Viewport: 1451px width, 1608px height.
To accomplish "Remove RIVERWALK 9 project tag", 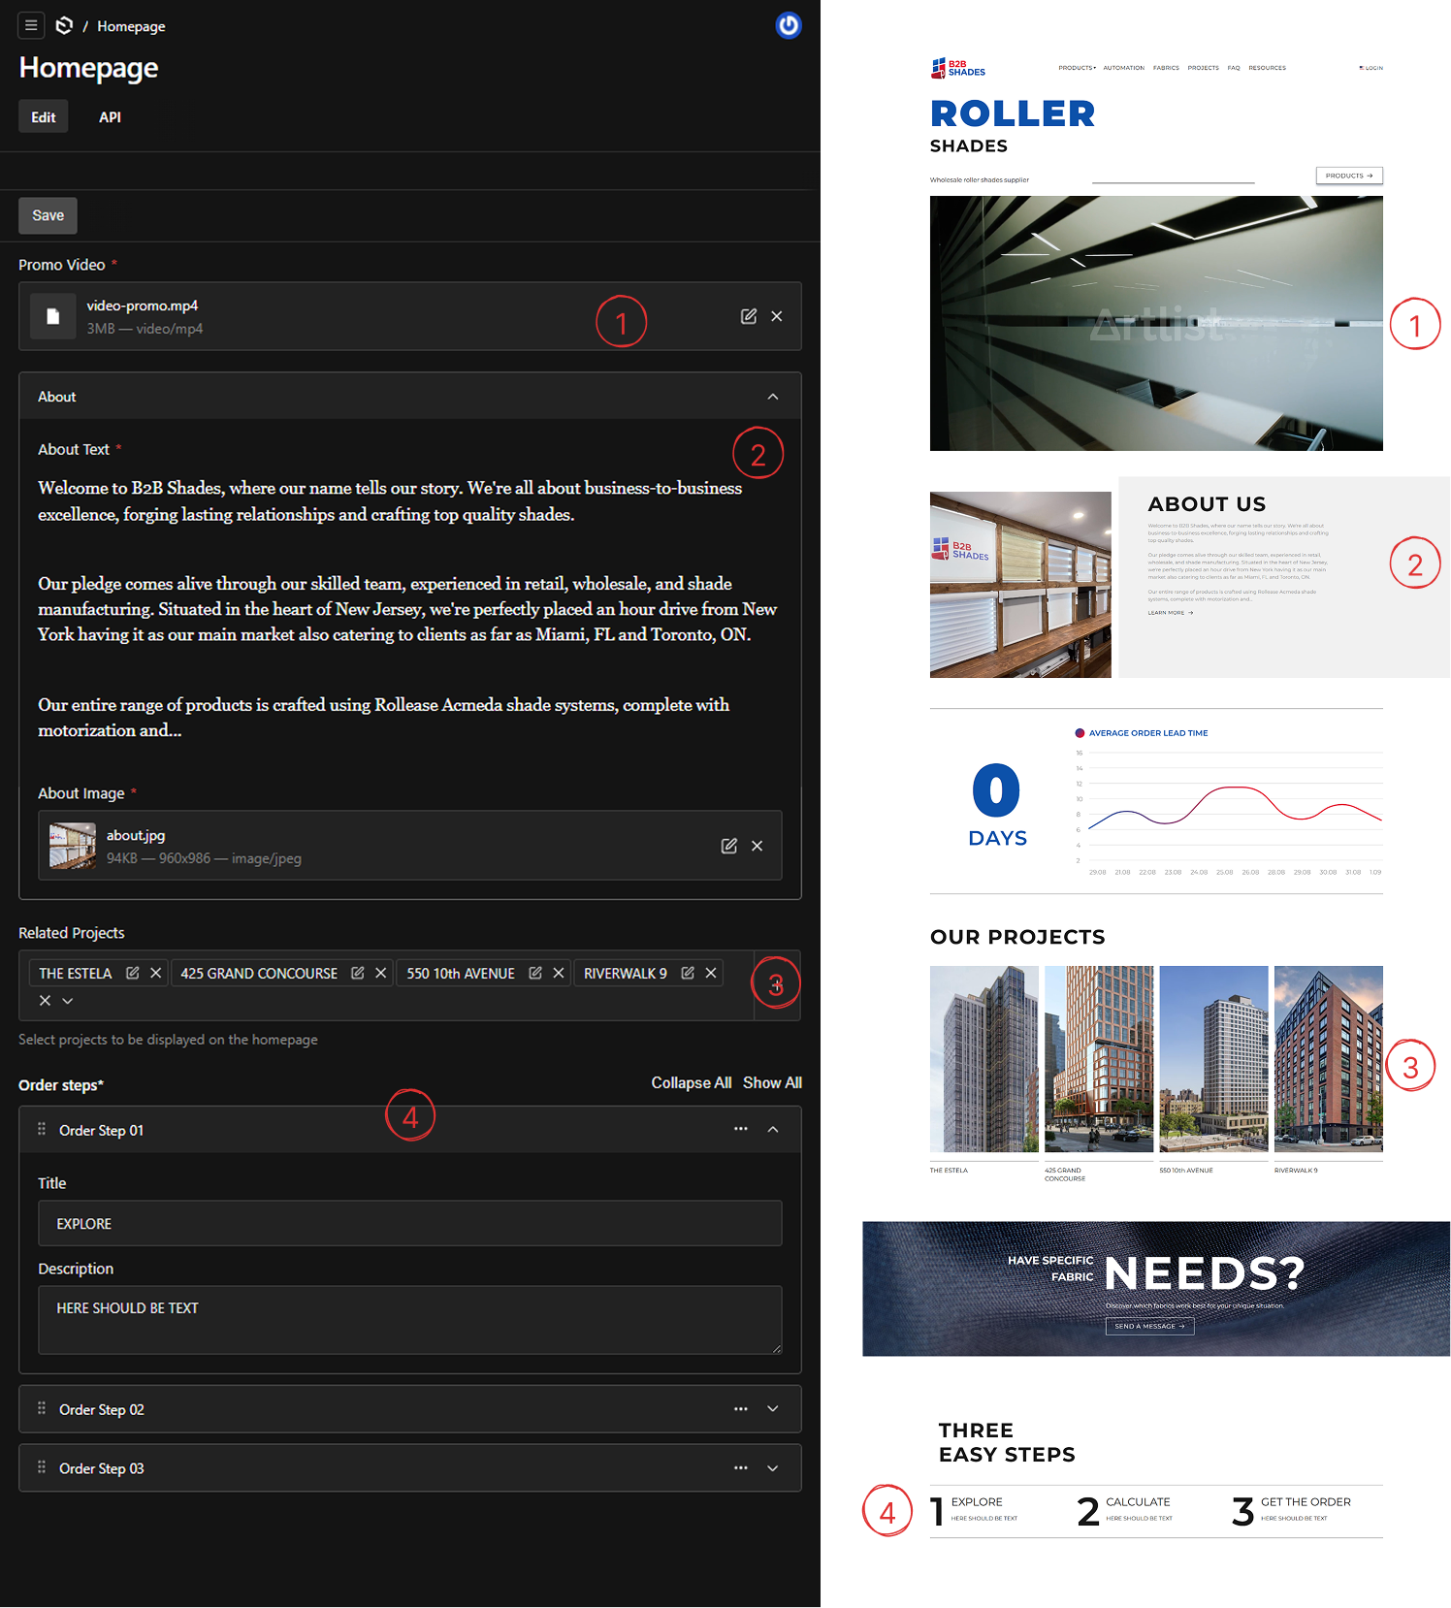I will click(x=711, y=973).
